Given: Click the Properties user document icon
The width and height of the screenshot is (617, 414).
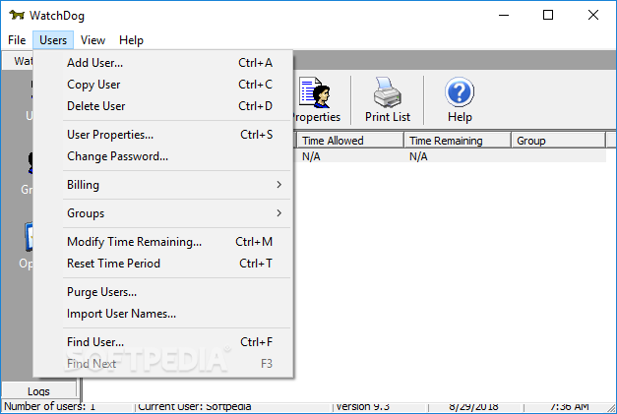Looking at the screenshot, I should point(315,92).
